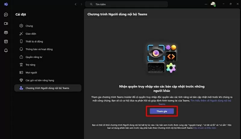This screenshot has height=139, width=241.
Task: Open Tìm hiểu thêm về Người dùng nội bộ link
Action: pos(211,101)
